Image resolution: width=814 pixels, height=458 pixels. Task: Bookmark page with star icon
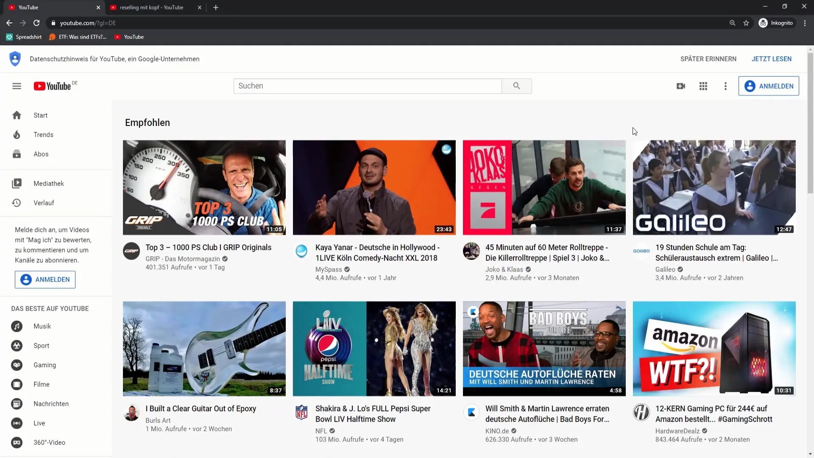click(746, 23)
